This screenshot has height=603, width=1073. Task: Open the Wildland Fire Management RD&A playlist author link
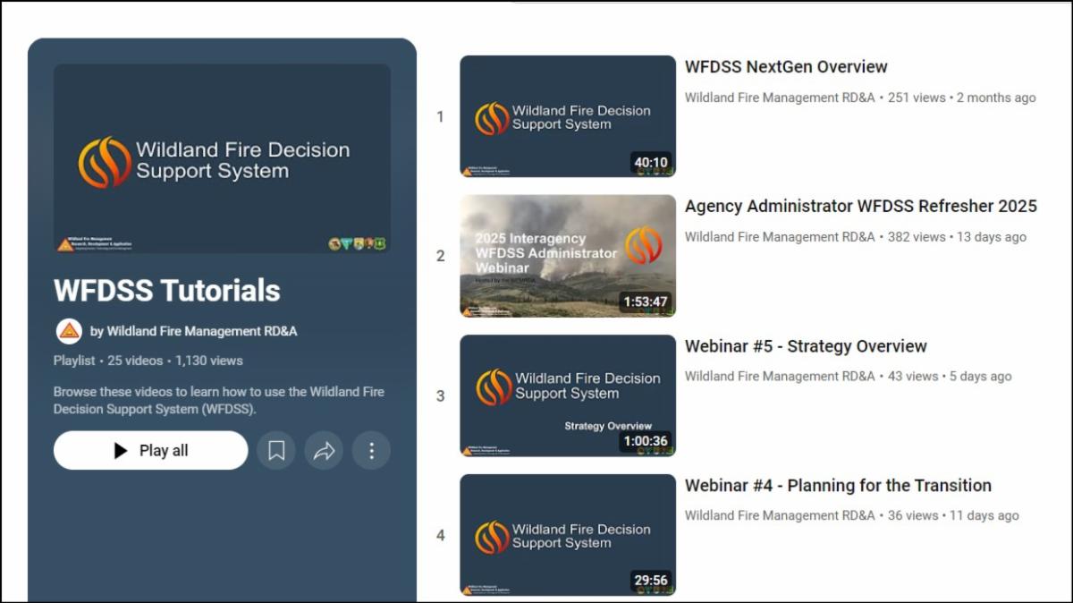tap(193, 331)
